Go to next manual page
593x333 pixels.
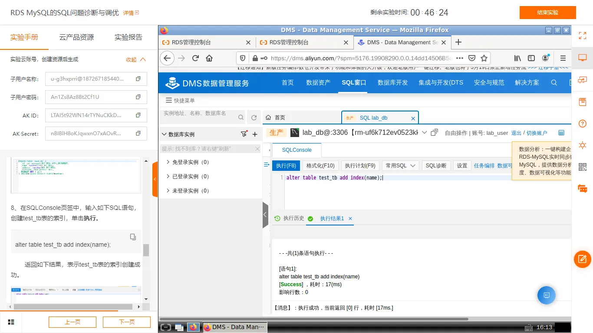tap(127, 322)
